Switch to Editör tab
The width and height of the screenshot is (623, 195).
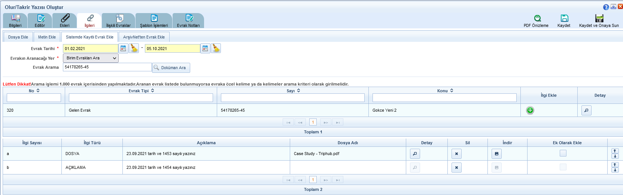40,21
